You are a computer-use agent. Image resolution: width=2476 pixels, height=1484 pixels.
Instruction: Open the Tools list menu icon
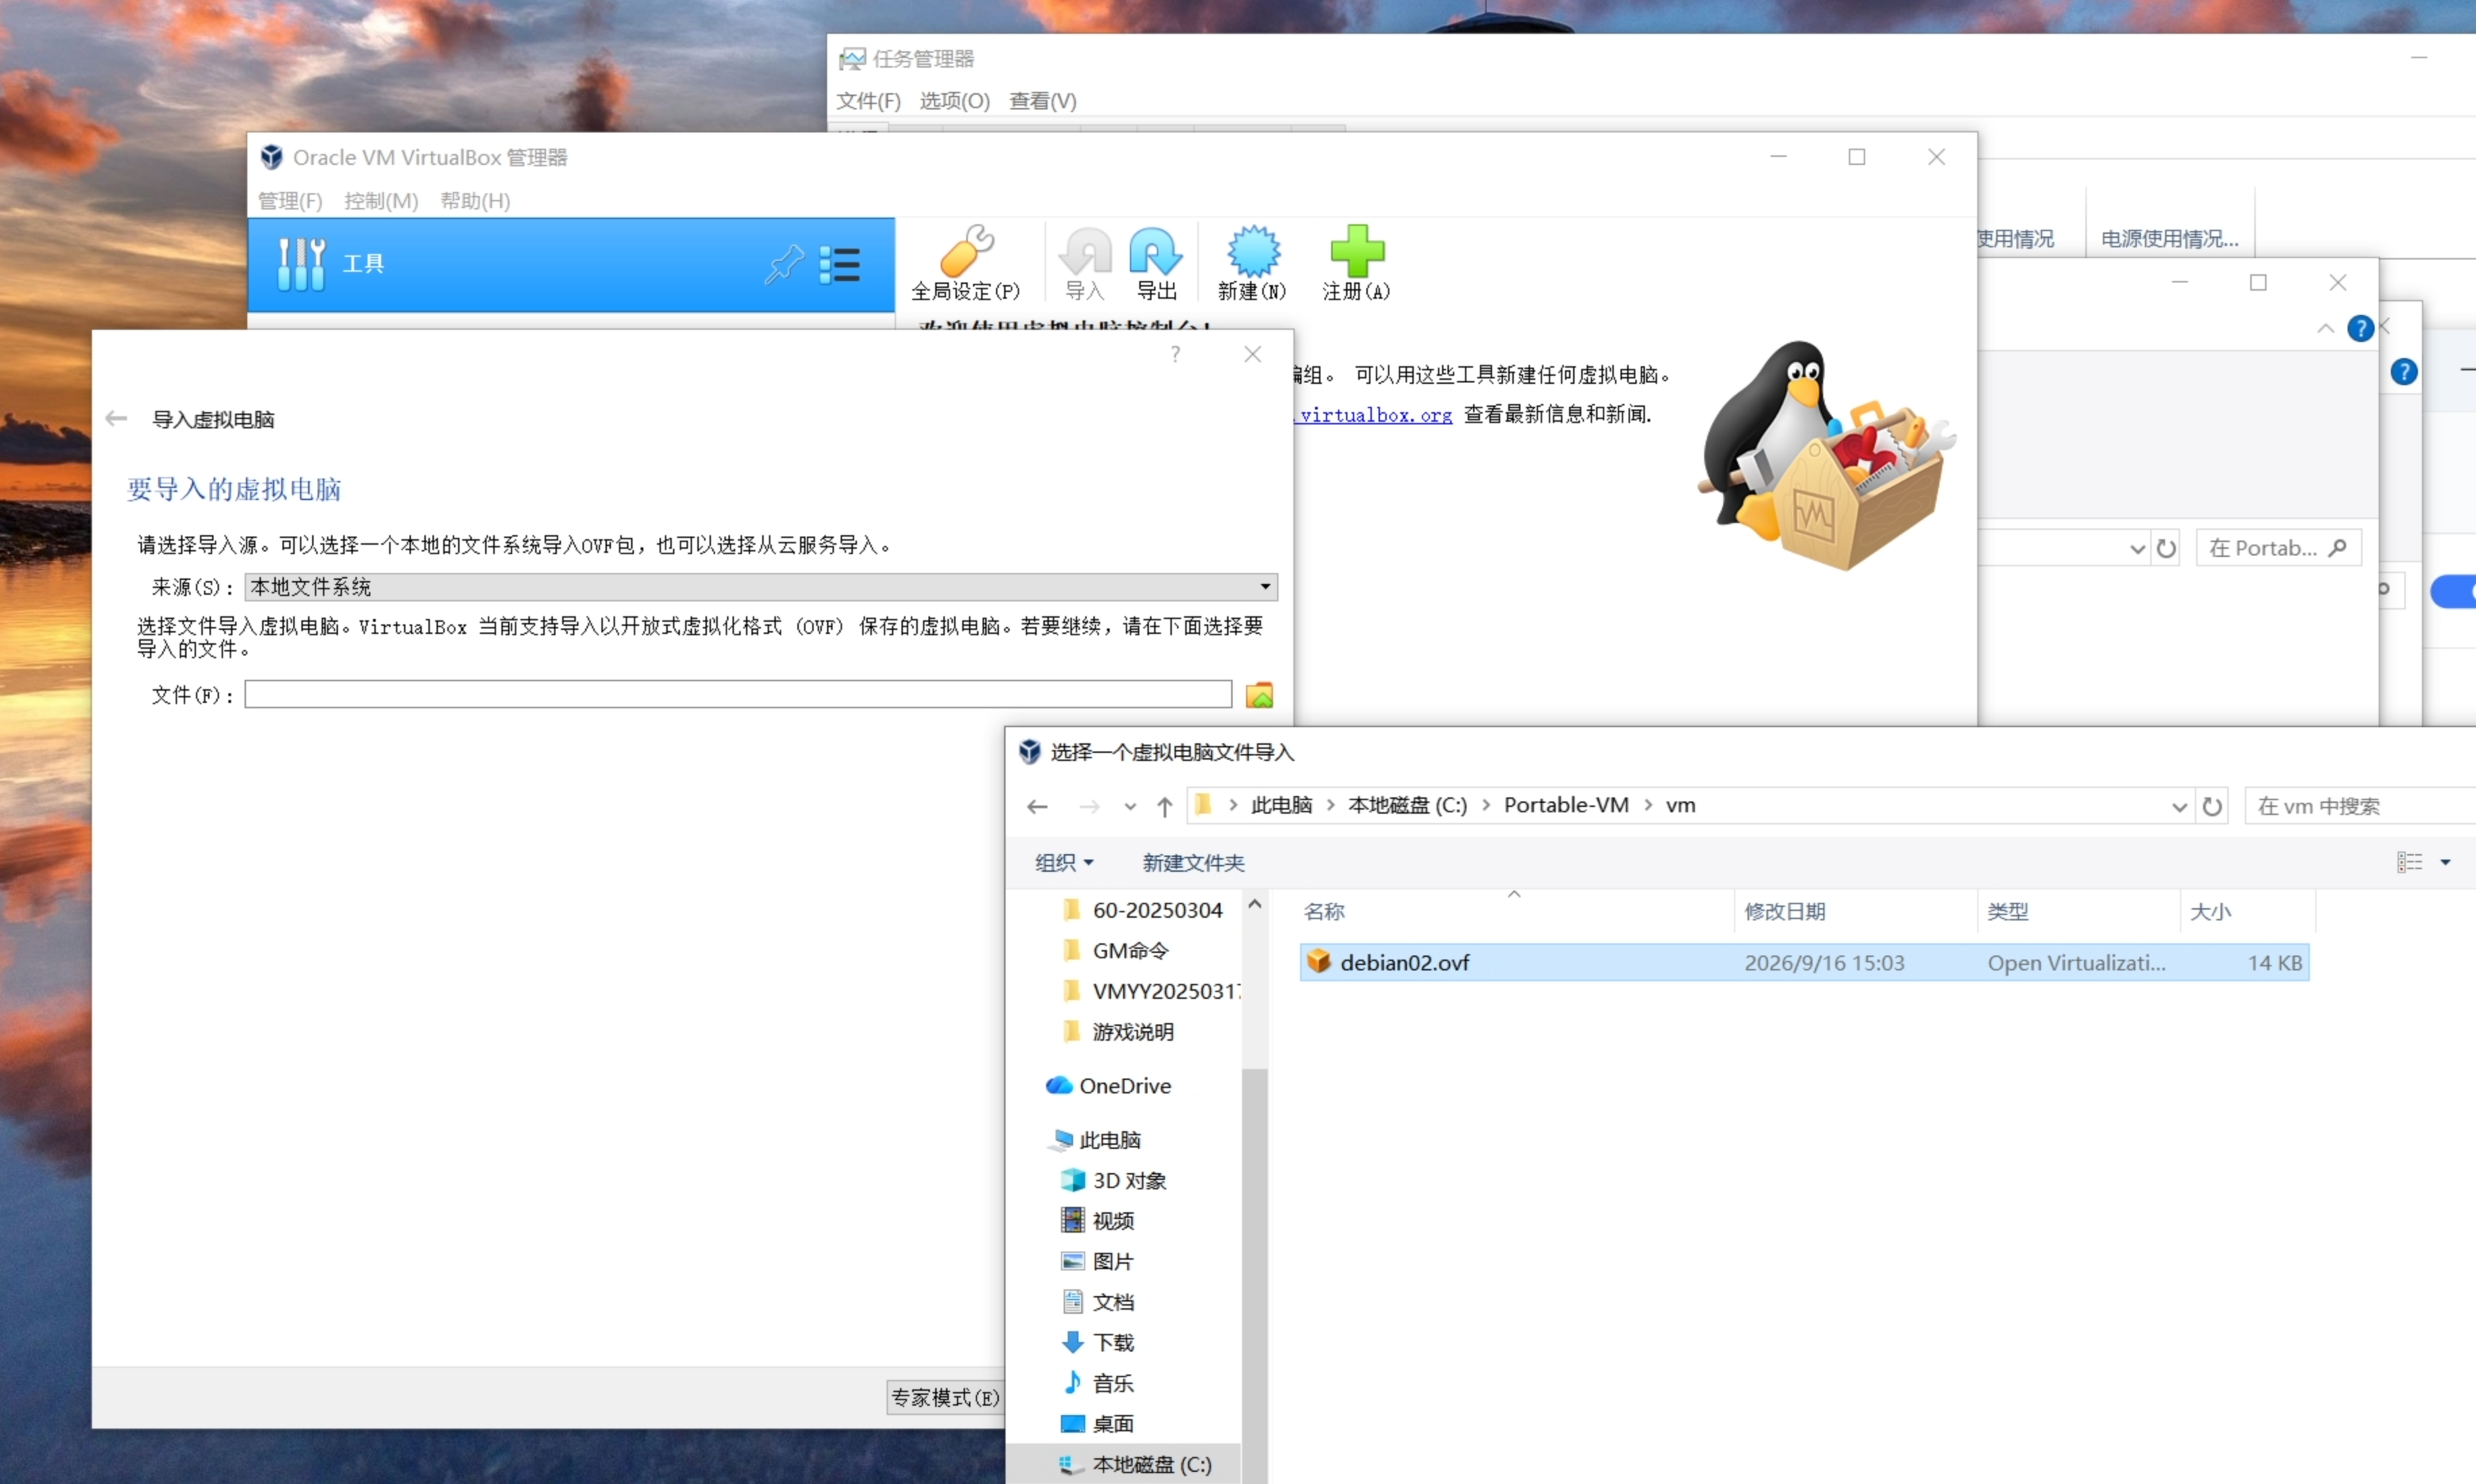click(840, 265)
